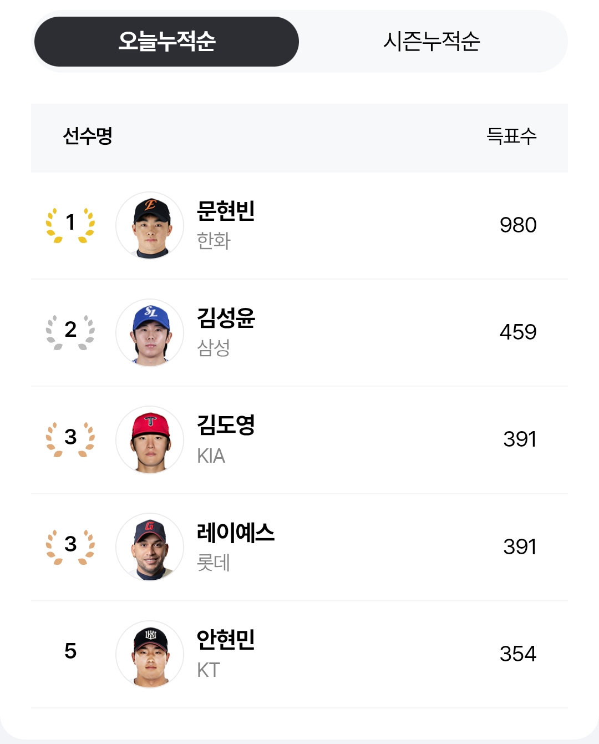
Task: Click team label KT under 안현민
Action: [x=209, y=670]
